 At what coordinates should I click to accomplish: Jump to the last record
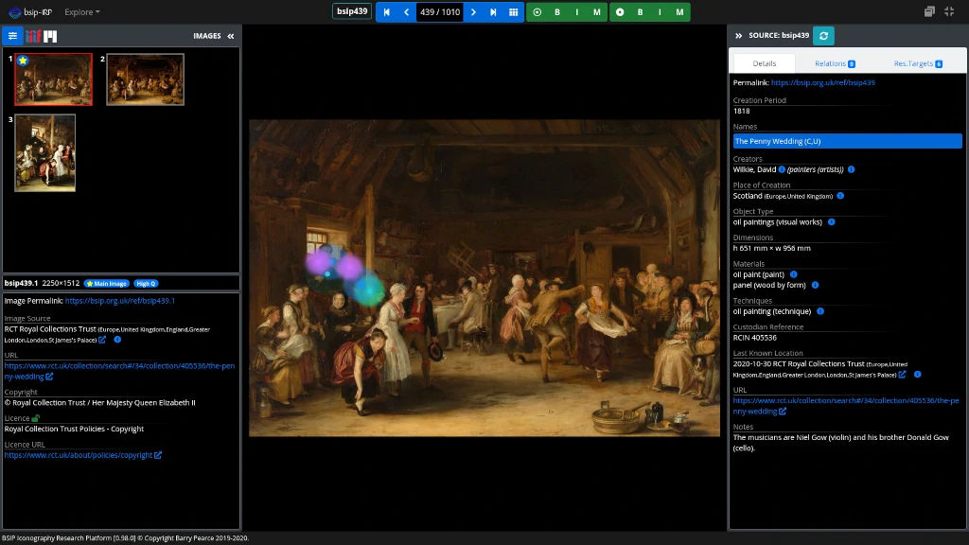[x=493, y=12]
